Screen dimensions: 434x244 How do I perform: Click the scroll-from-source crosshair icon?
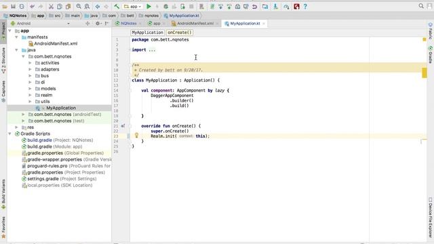87,24
